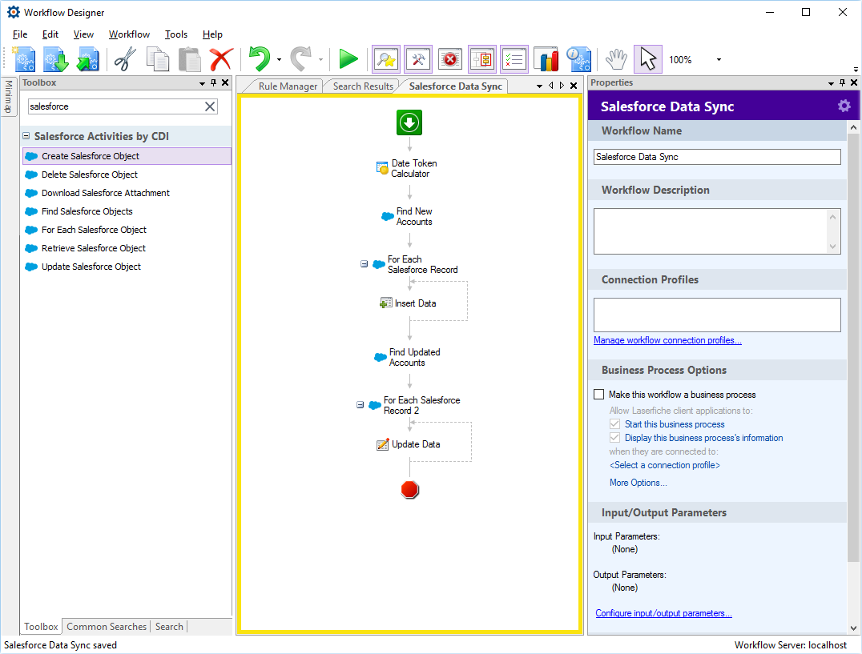Open the Workflow menu
The image size is (862, 654).
[129, 34]
